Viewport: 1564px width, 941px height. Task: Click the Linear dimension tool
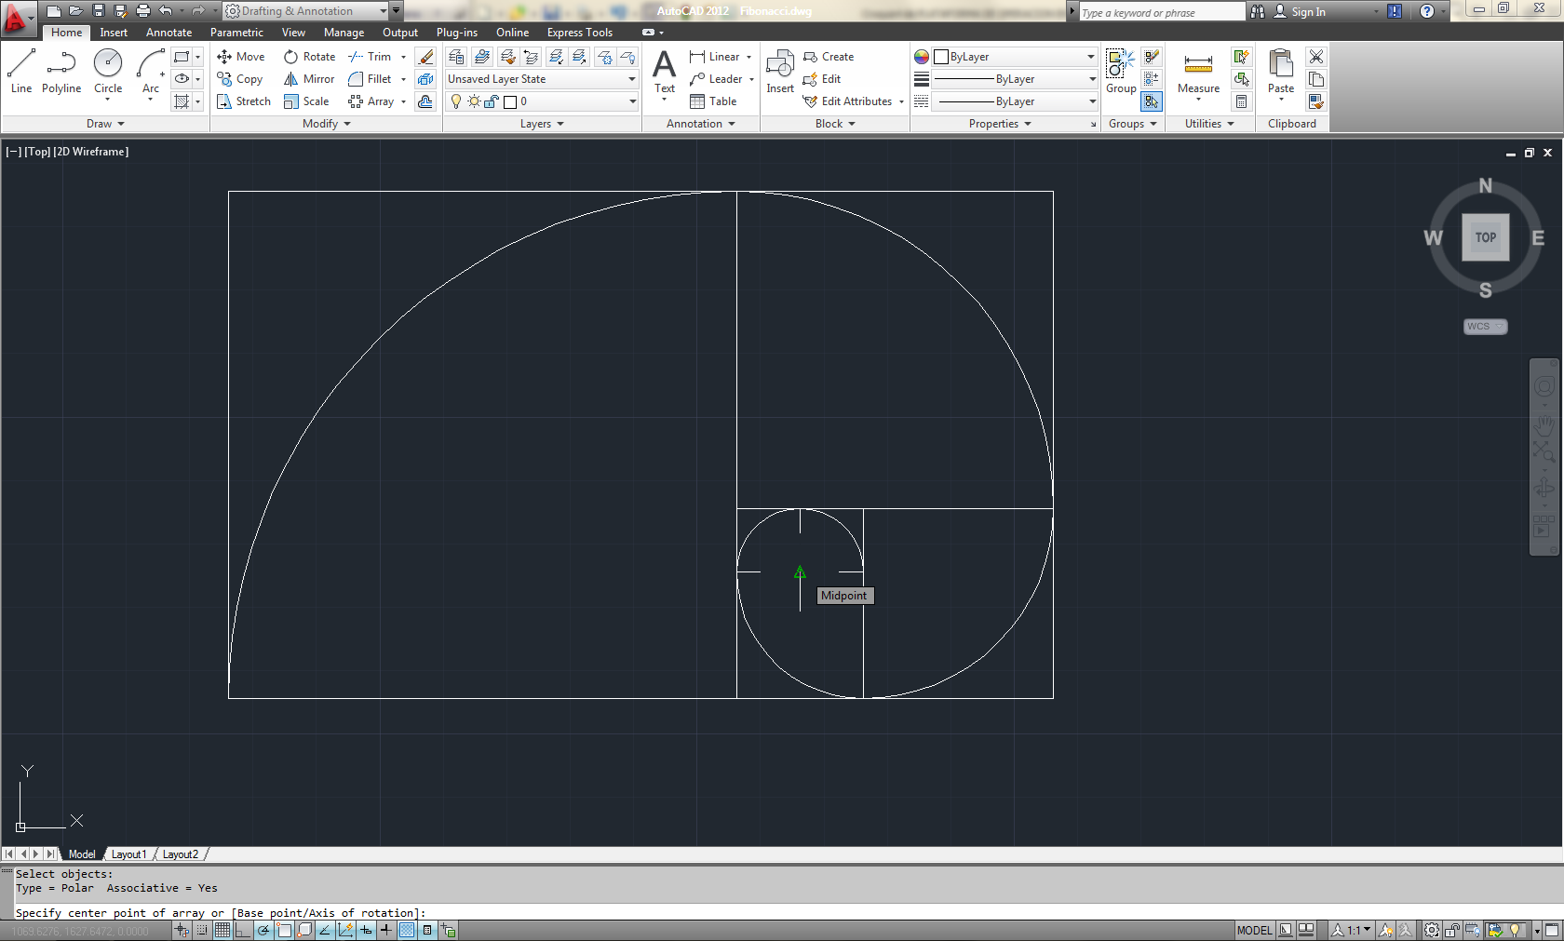[715, 57]
